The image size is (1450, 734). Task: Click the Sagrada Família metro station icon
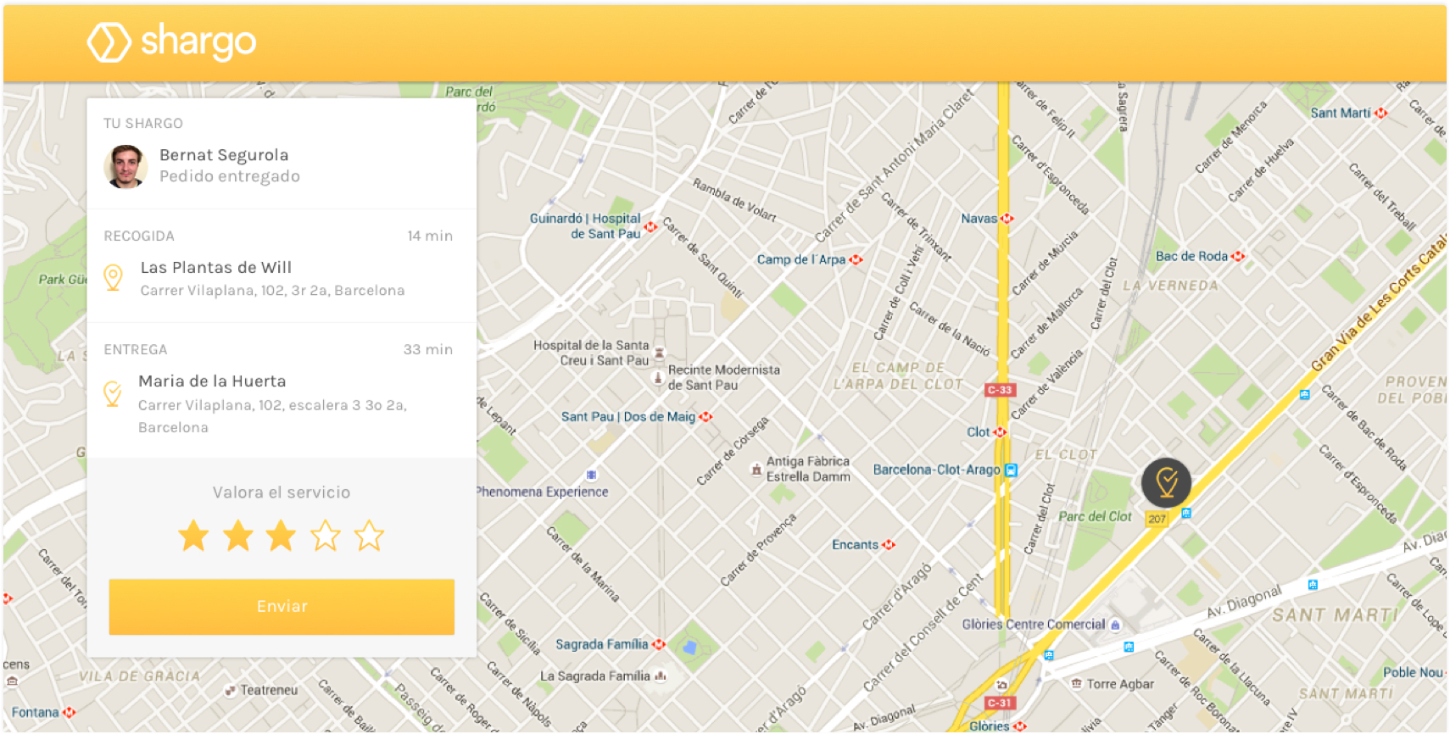coord(659,645)
